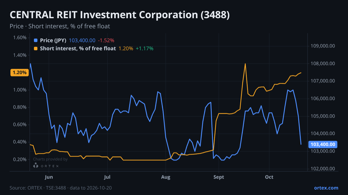The width and height of the screenshot is (348, 195).
Task: Click the source line ORTEX · TSE:3488 footer
Action: click(61, 188)
